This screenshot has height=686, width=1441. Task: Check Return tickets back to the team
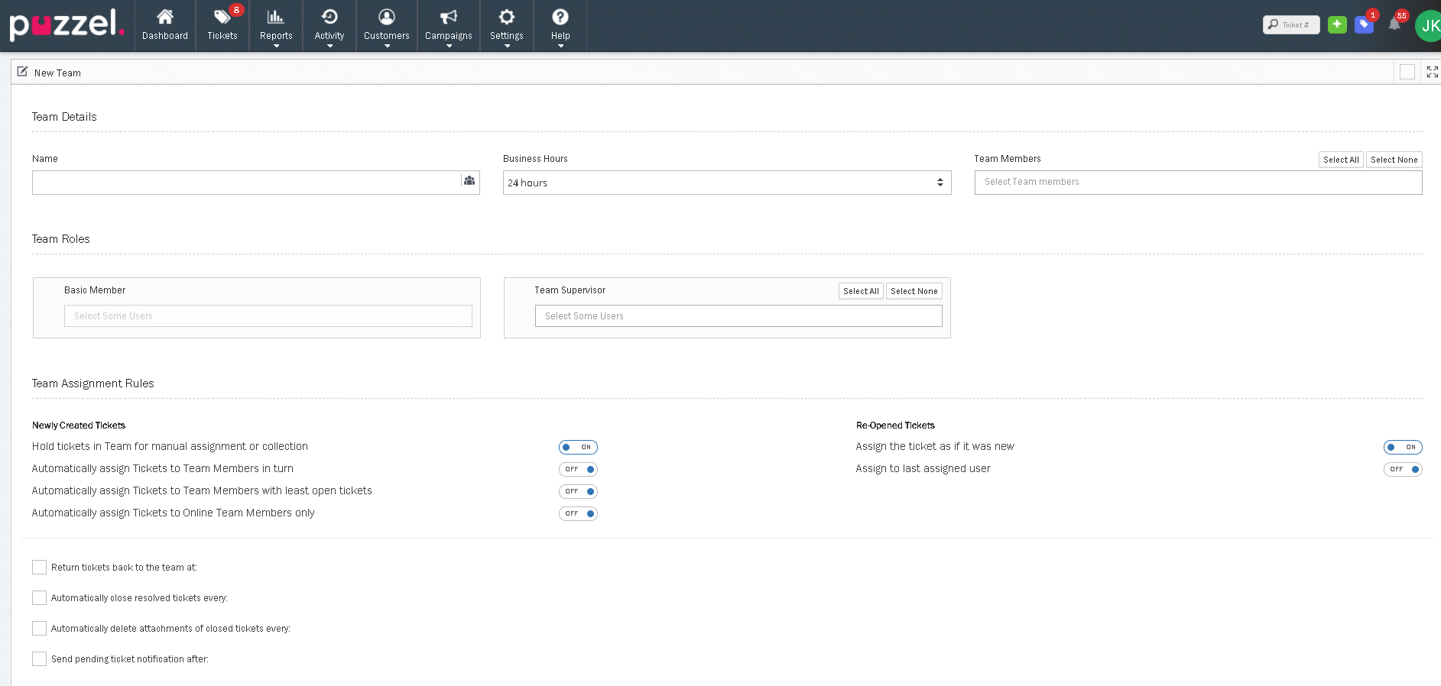[x=40, y=567]
